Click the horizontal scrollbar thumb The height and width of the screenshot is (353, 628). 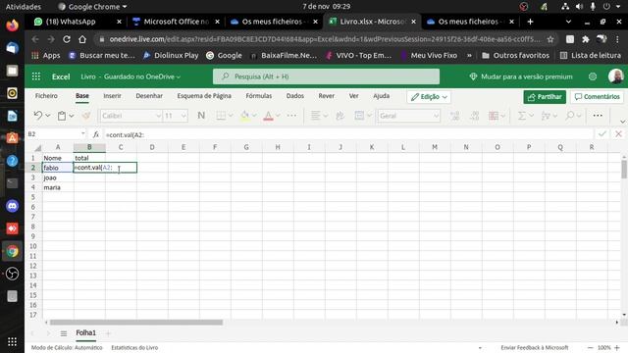136,323
